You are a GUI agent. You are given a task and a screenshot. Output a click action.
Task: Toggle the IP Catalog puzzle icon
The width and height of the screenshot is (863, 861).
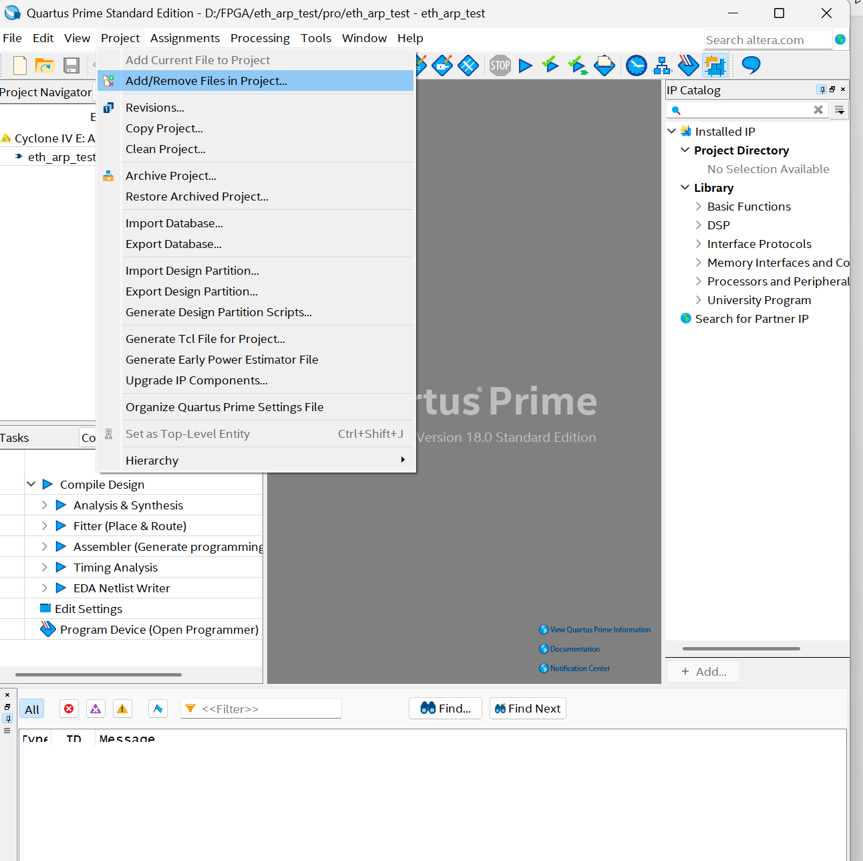715,66
